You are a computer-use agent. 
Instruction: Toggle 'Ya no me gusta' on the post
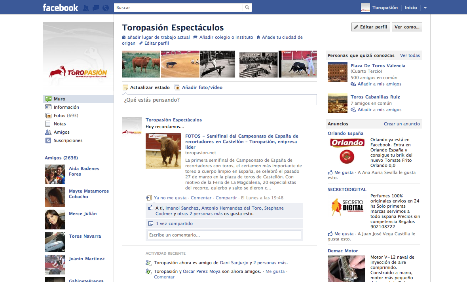coord(170,198)
